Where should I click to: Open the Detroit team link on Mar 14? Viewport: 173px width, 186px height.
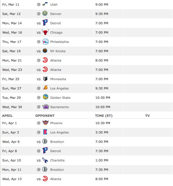click(56, 23)
